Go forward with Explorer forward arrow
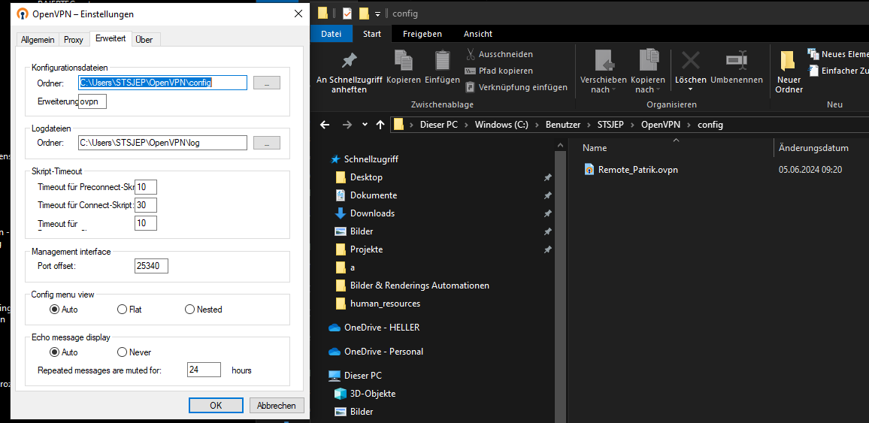The height and width of the screenshot is (423, 869). click(347, 125)
